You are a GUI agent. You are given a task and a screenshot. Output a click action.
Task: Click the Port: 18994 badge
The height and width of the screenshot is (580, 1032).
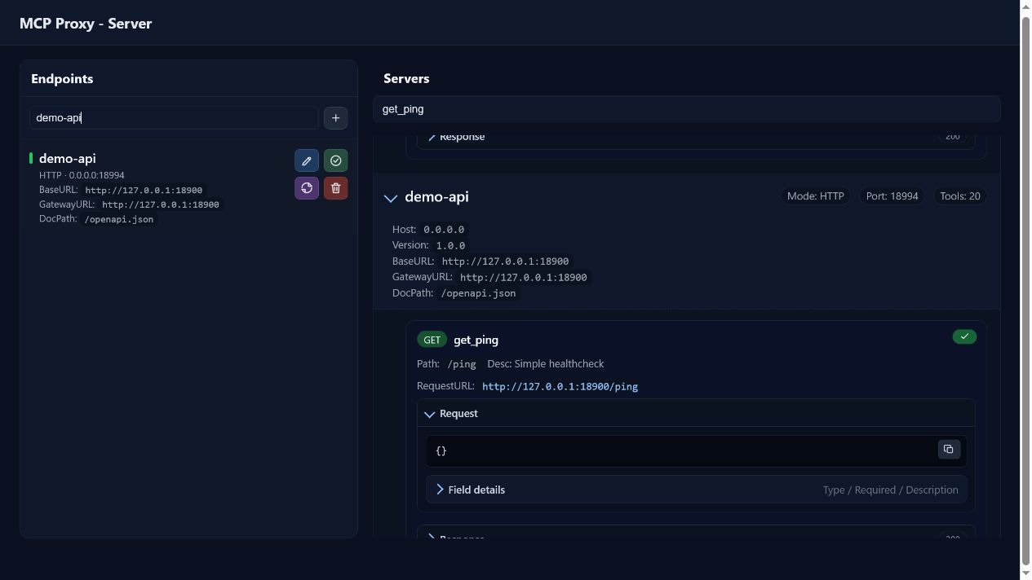(x=892, y=196)
